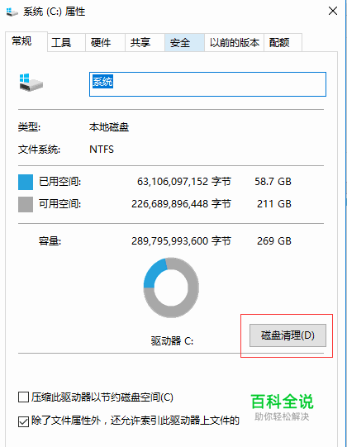Switch to the 常规 tab
This screenshot has height=447, width=347.
(x=26, y=41)
